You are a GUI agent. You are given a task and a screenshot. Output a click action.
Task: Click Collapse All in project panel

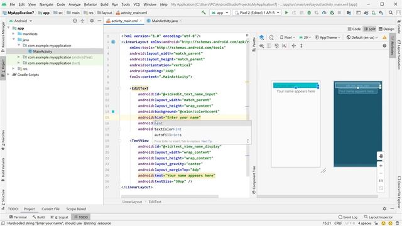tap(82, 21)
